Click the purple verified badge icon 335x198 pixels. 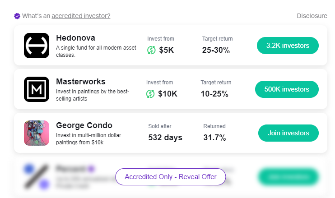point(17,16)
